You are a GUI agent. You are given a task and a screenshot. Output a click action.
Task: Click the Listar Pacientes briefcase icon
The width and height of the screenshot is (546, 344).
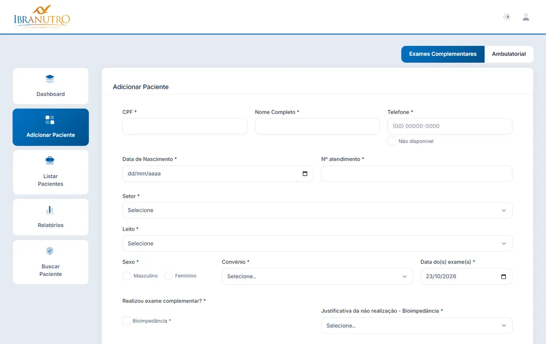click(50, 161)
